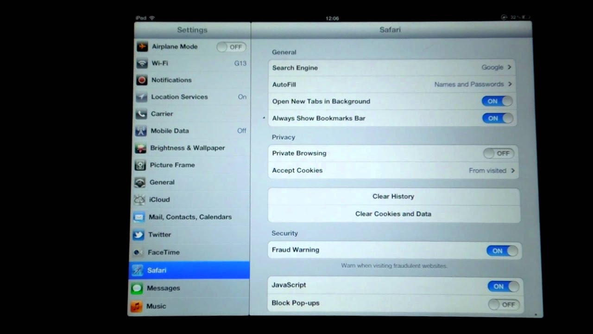This screenshot has width=593, height=334.
Task: Open the Search Engine row
Action: coord(392,68)
